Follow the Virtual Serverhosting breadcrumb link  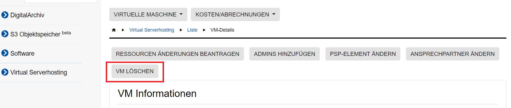click(x=152, y=30)
